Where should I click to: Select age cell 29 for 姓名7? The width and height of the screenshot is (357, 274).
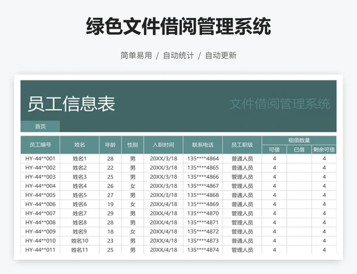[111, 213]
